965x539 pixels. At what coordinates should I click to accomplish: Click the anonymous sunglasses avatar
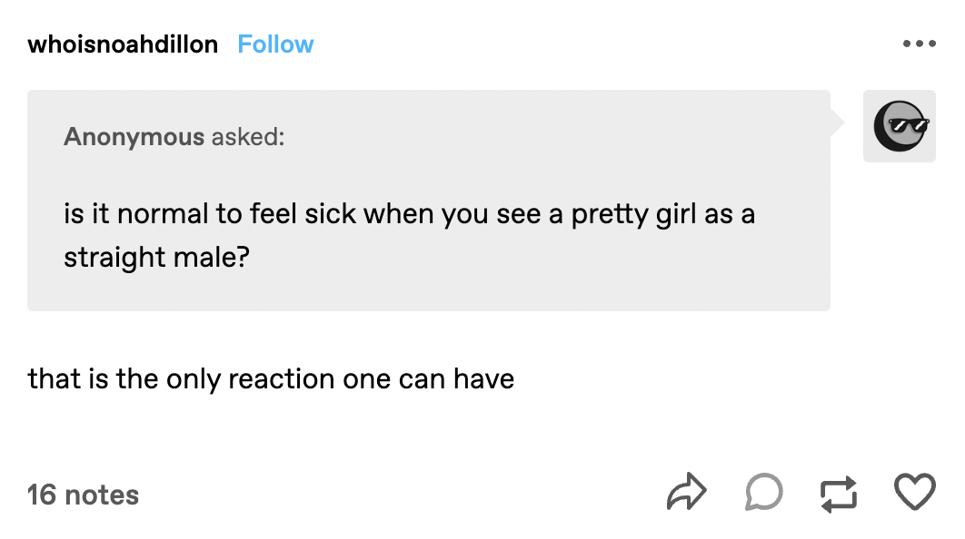(x=899, y=126)
